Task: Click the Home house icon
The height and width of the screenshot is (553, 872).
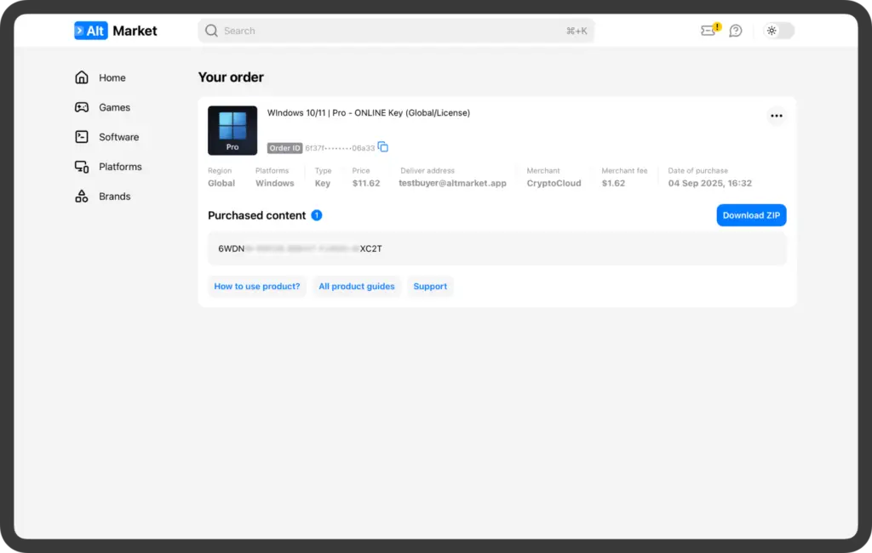Action: click(x=82, y=77)
